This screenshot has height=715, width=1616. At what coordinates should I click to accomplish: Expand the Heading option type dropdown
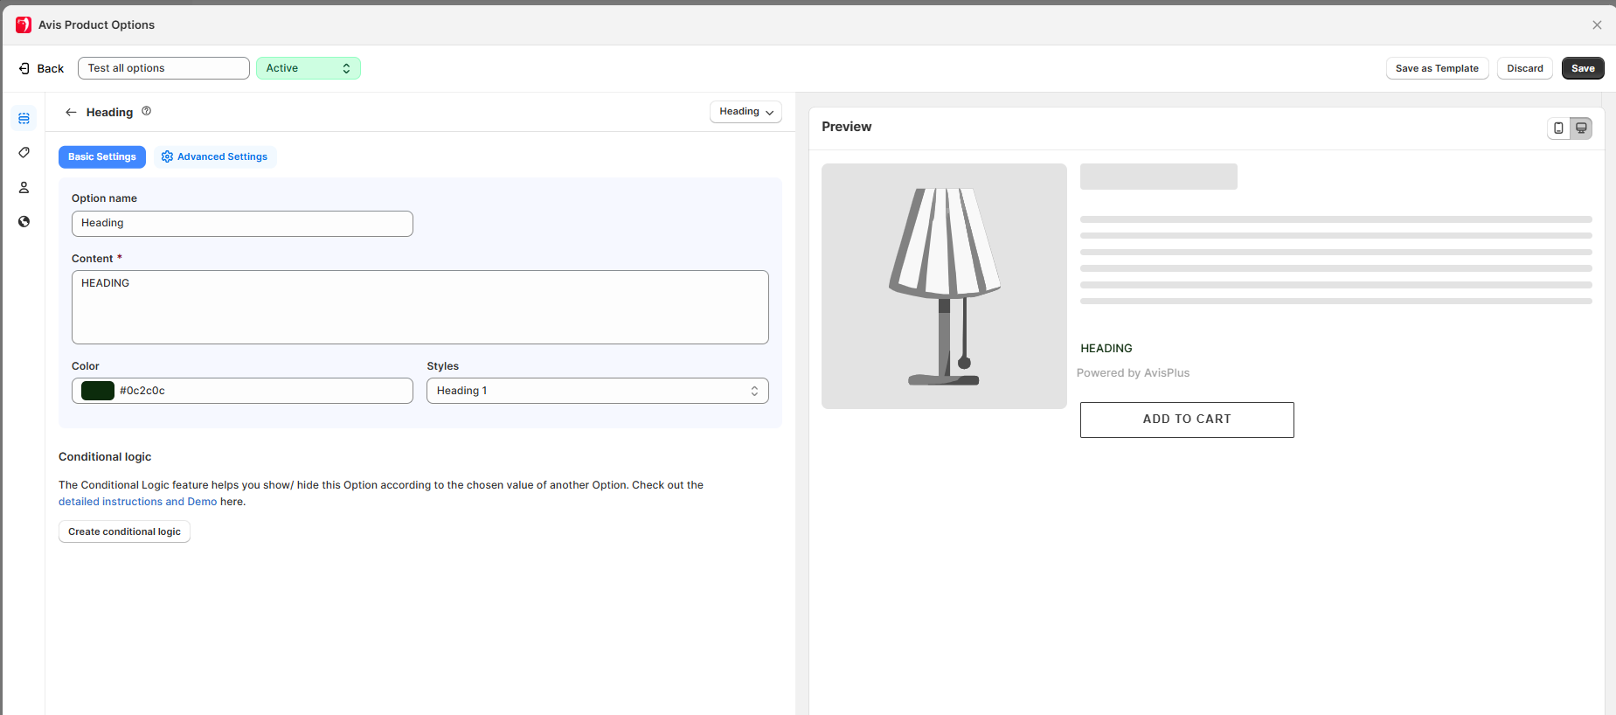click(x=746, y=112)
